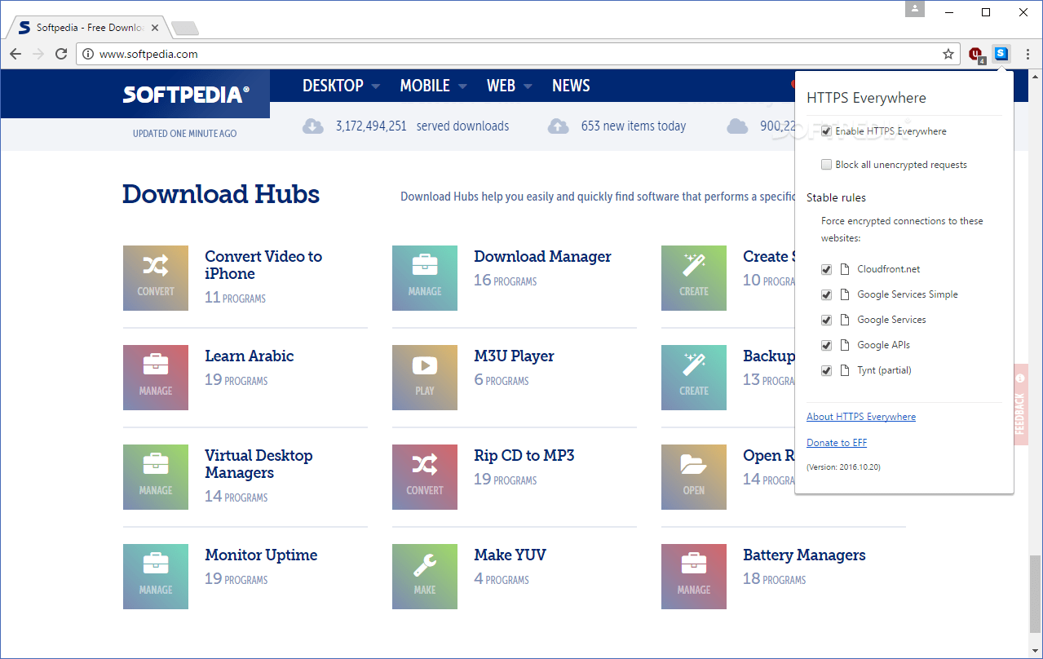Click the site information icon in address bar
This screenshot has width=1043, height=659.
[88, 54]
